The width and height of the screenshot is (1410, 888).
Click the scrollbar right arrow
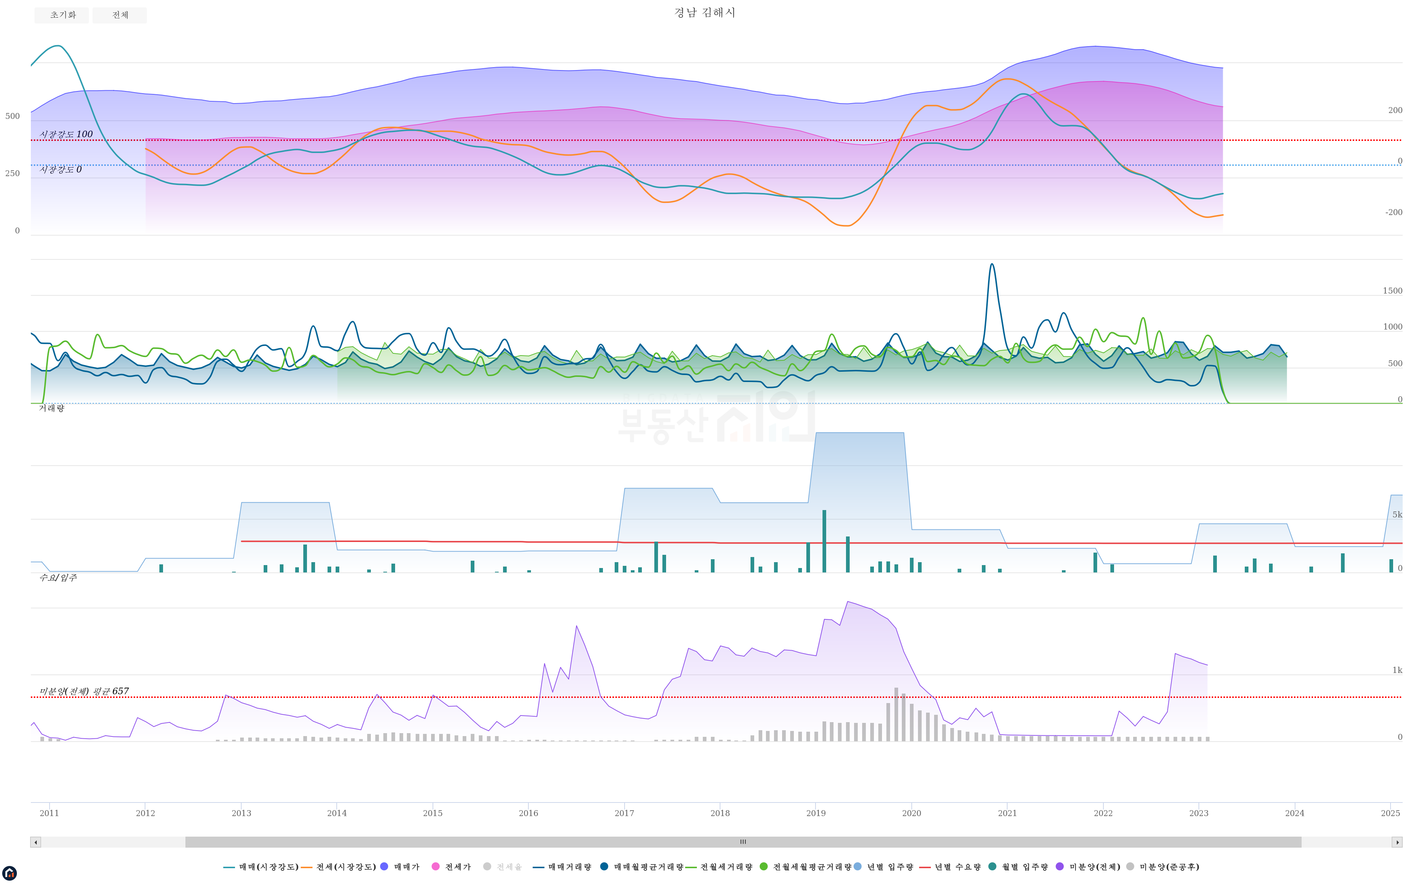click(1397, 842)
